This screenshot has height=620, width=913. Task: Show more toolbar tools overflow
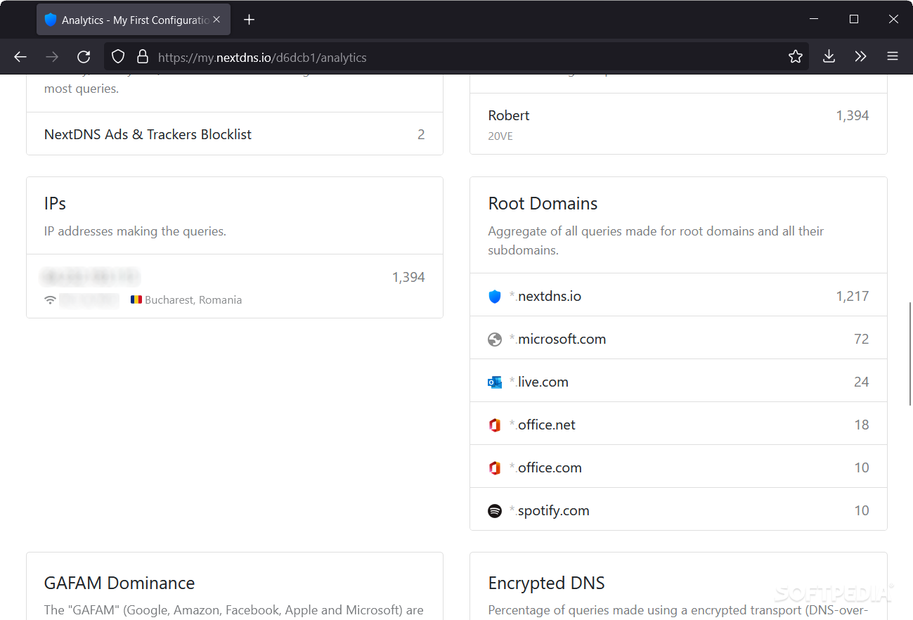861,57
